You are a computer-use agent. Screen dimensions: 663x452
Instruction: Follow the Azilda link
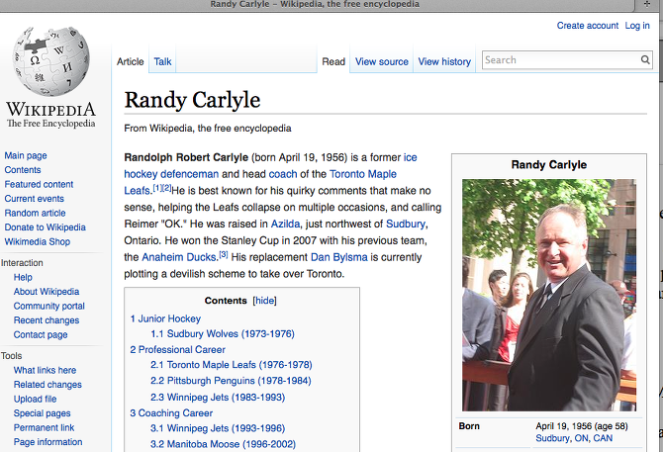pyautogui.click(x=285, y=224)
